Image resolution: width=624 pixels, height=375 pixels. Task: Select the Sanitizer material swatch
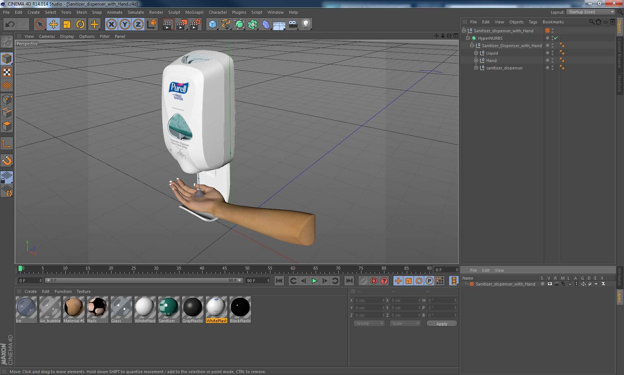click(x=169, y=310)
